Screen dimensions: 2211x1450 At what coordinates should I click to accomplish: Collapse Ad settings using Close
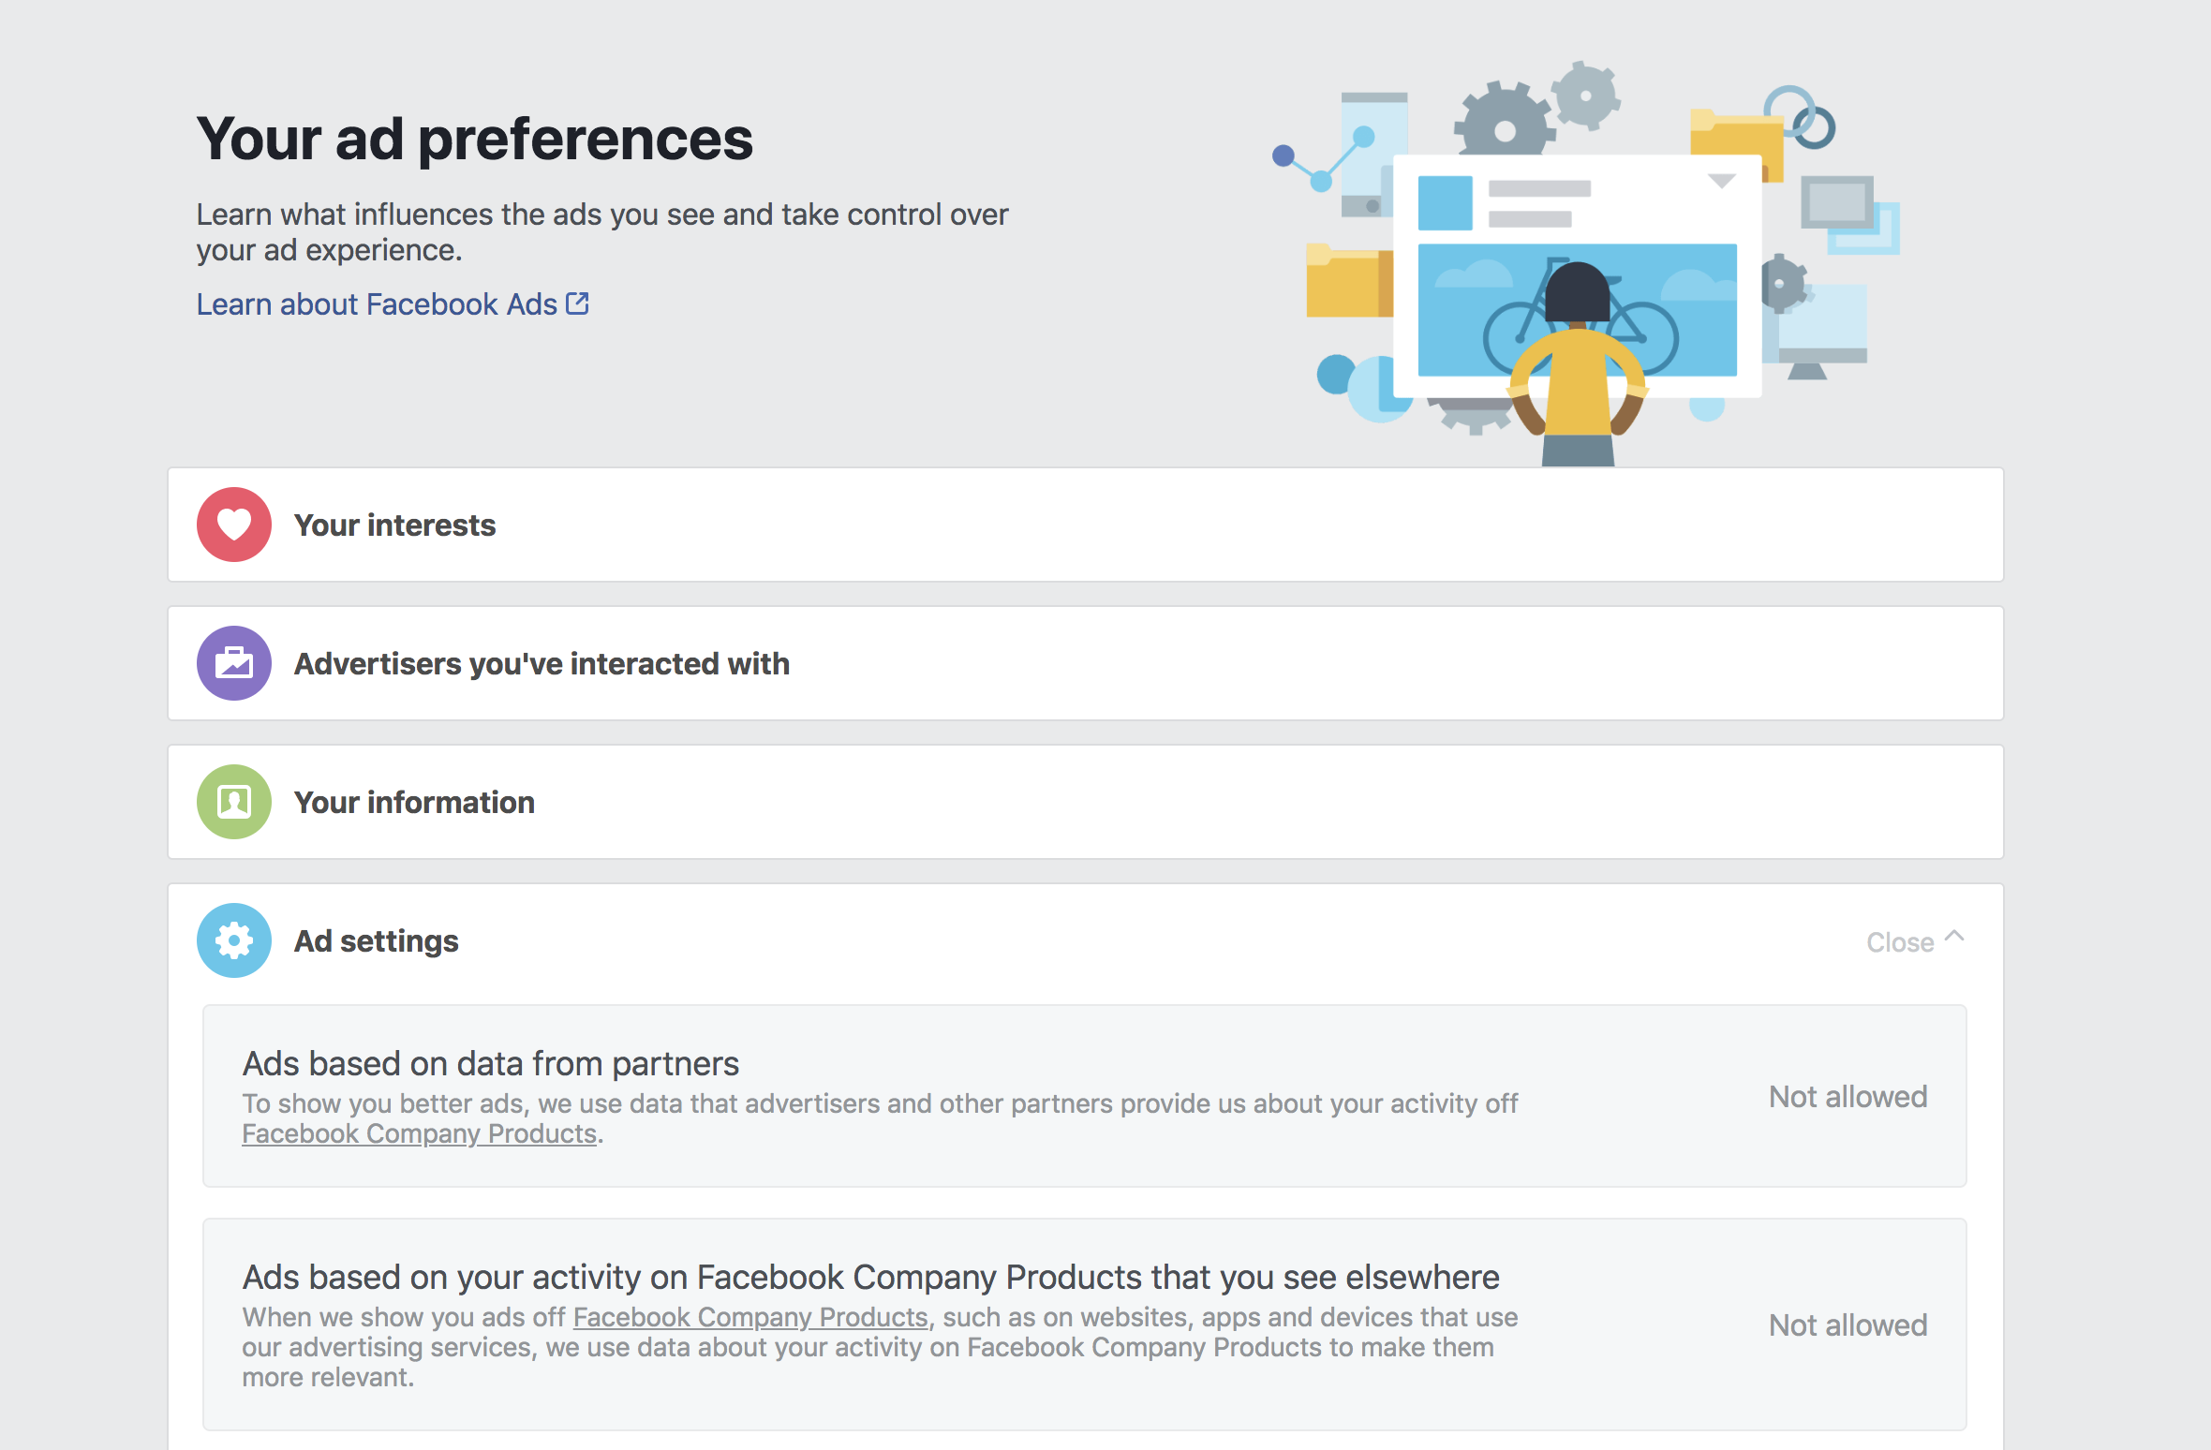click(x=1899, y=942)
